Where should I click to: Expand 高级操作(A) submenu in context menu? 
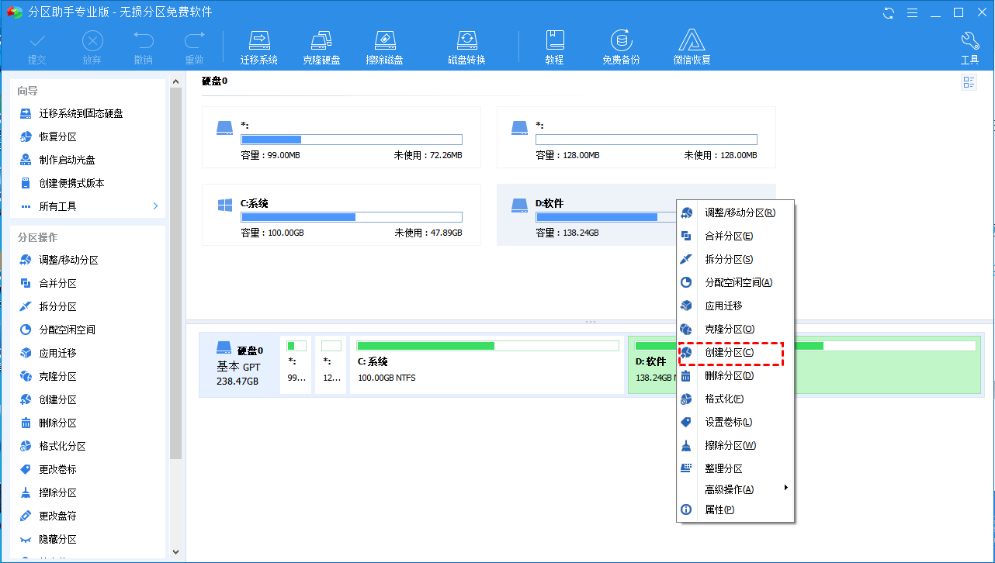735,489
